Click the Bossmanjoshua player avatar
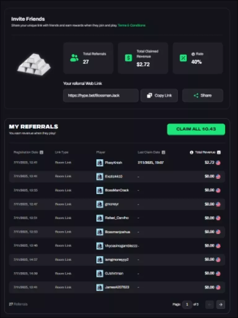 tap(100, 232)
